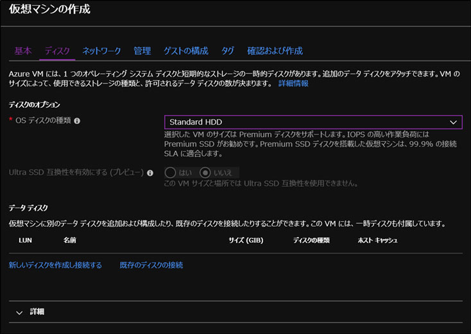
Task: Click info icon next to OS ディスクの種類
Action: coord(77,121)
